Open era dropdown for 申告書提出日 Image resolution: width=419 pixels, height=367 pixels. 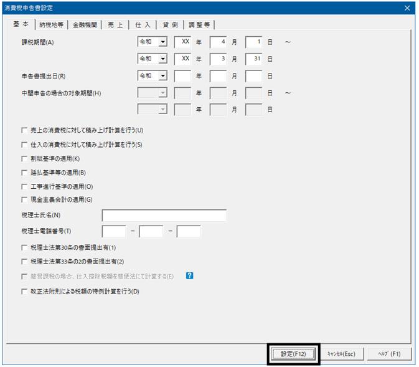[x=162, y=75]
